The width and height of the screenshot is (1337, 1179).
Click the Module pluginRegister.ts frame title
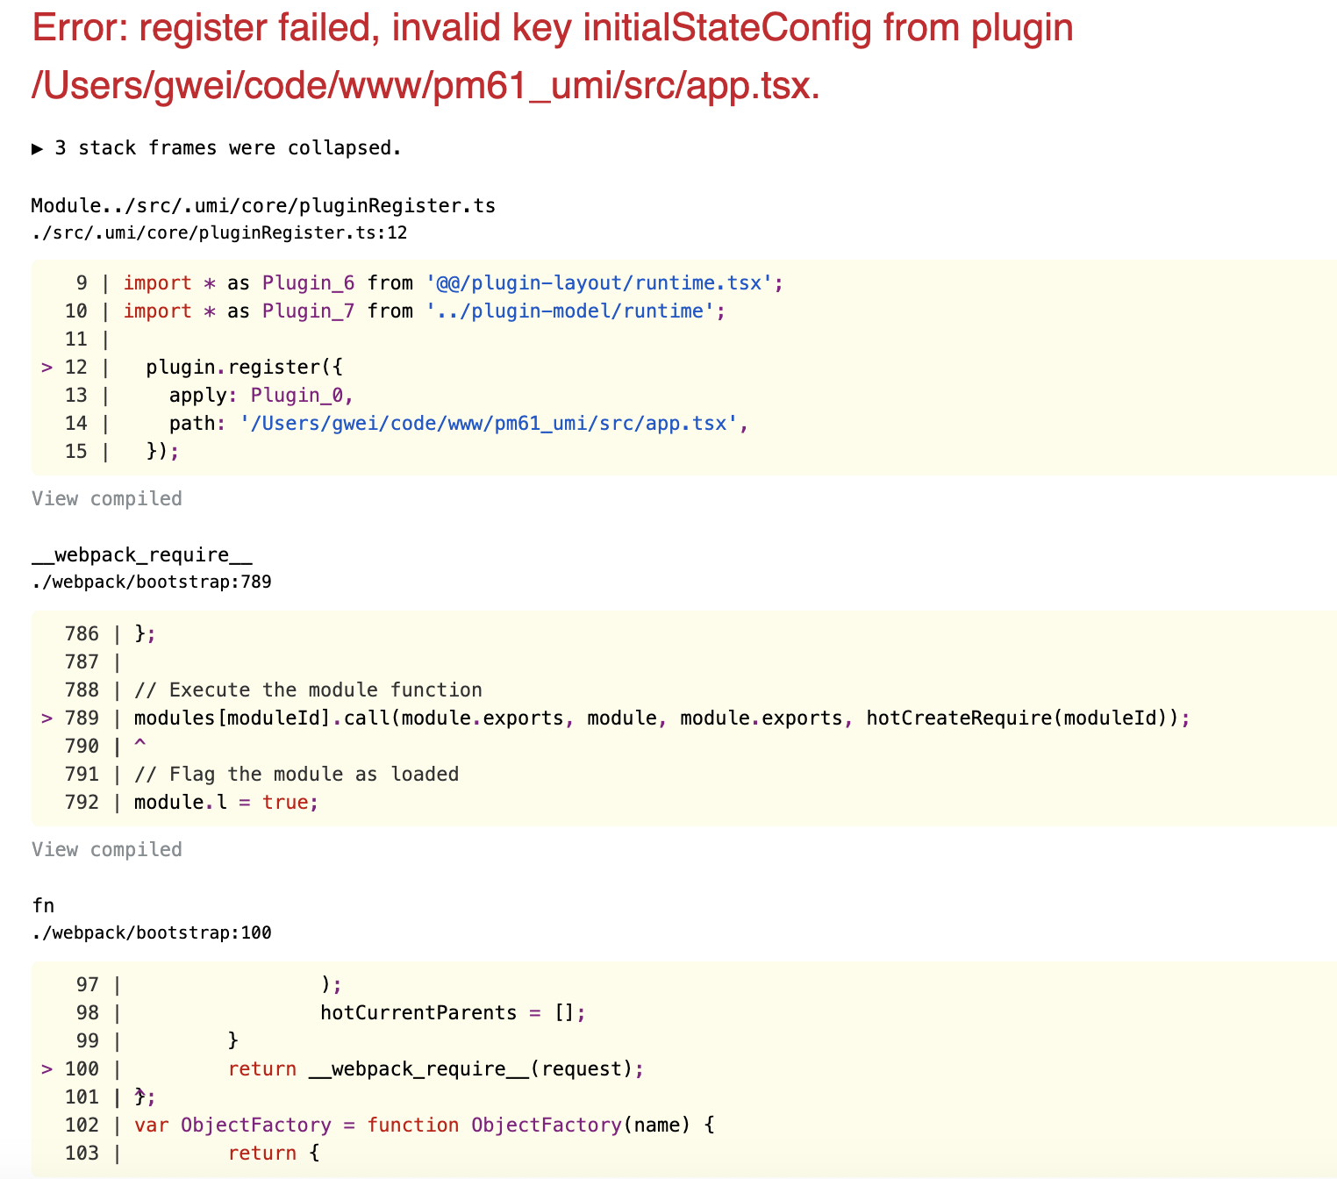(x=262, y=204)
